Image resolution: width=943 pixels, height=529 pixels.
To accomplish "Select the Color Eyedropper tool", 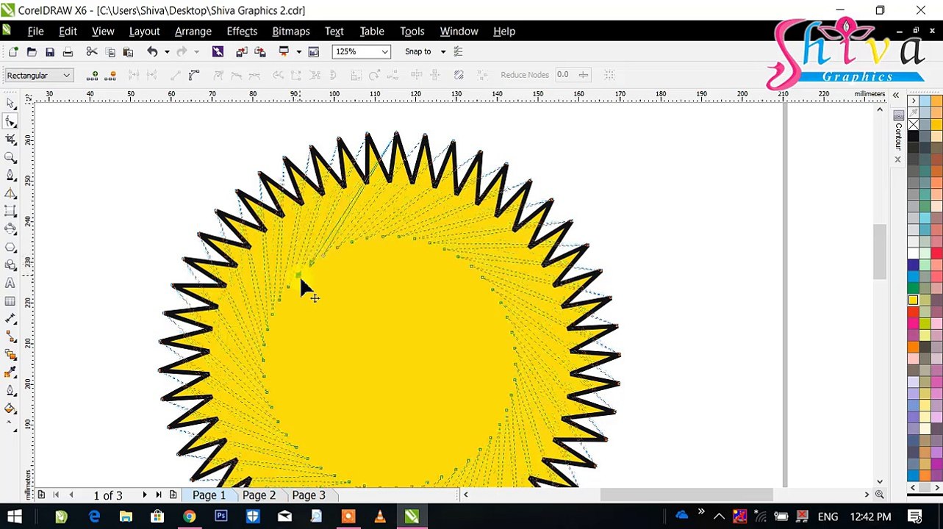I will coord(10,373).
